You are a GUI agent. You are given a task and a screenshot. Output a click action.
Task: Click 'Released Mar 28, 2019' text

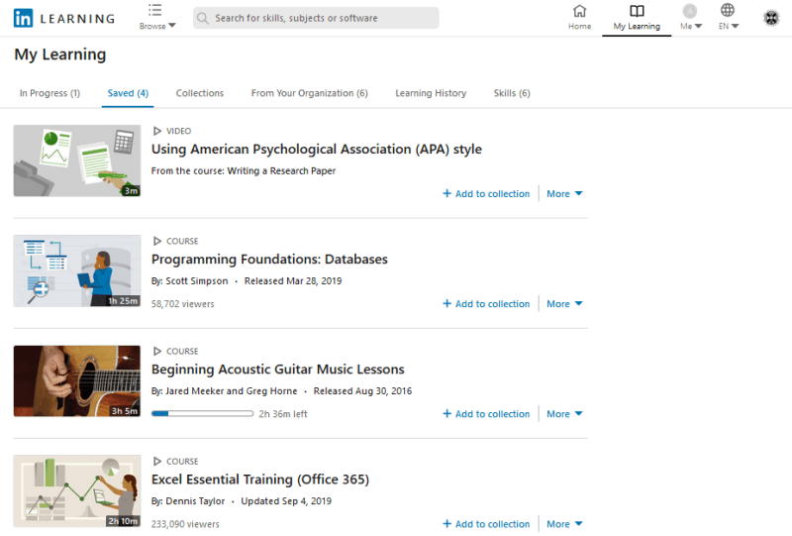[293, 281]
